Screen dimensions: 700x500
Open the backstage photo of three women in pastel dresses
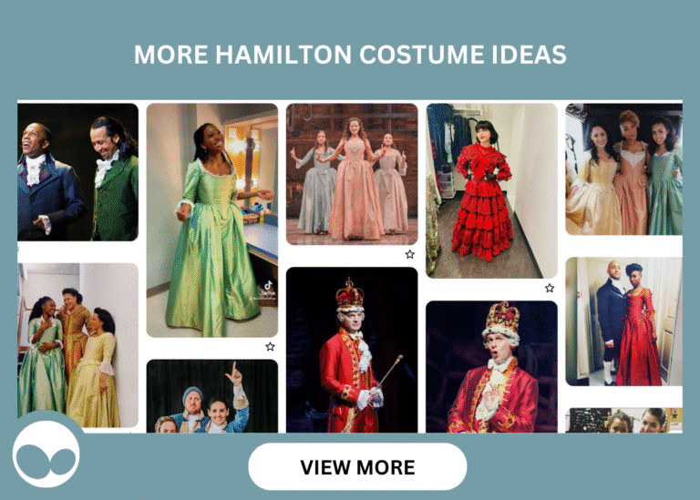[623, 169]
